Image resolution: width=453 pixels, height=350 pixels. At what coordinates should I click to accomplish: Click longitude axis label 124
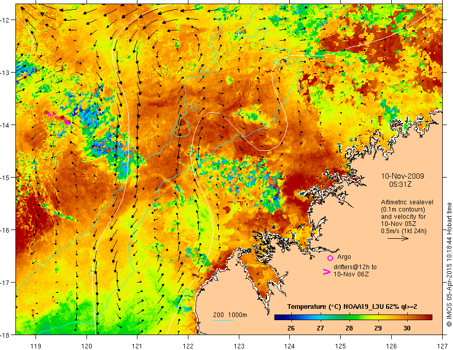coord(290,346)
